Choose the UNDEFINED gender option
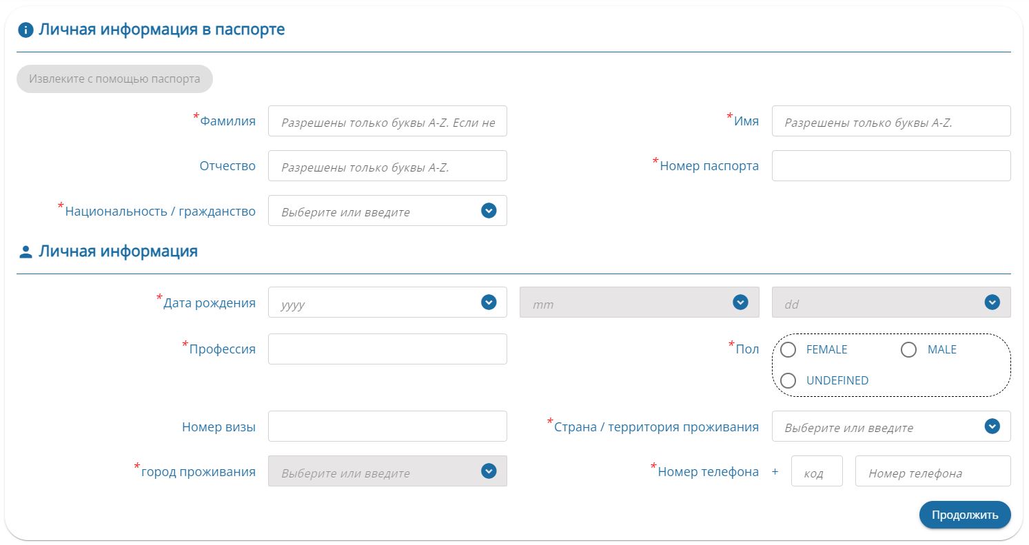 click(788, 380)
